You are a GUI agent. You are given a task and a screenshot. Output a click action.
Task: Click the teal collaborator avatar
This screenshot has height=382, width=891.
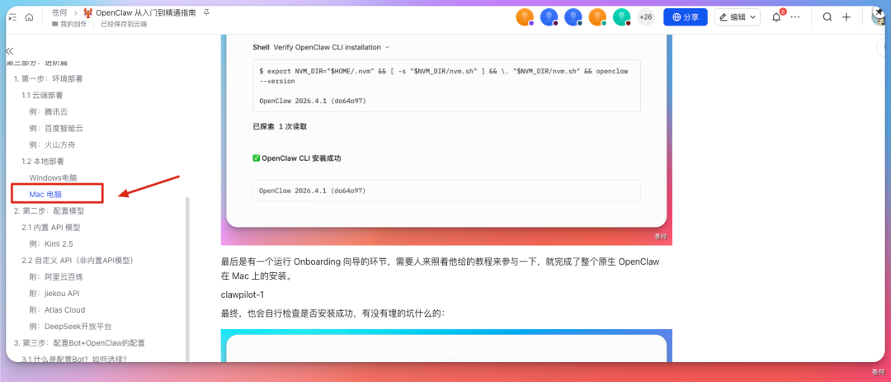(x=622, y=17)
